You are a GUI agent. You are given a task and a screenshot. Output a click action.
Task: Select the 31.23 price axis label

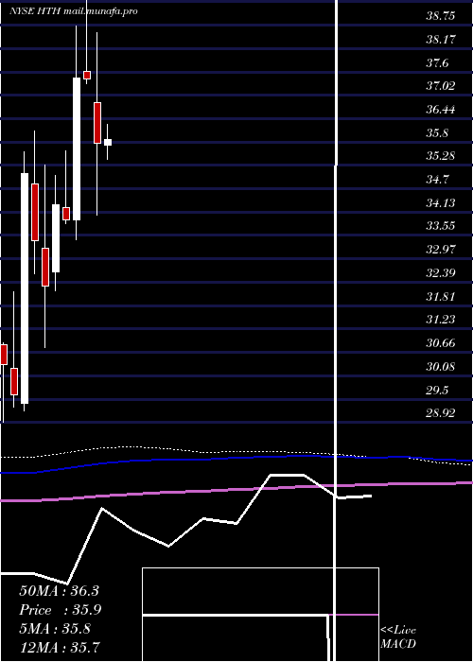(x=441, y=320)
